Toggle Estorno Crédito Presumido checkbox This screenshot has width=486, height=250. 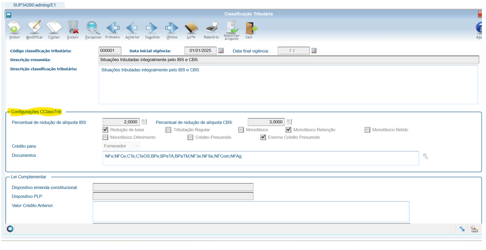pos(263,137)
